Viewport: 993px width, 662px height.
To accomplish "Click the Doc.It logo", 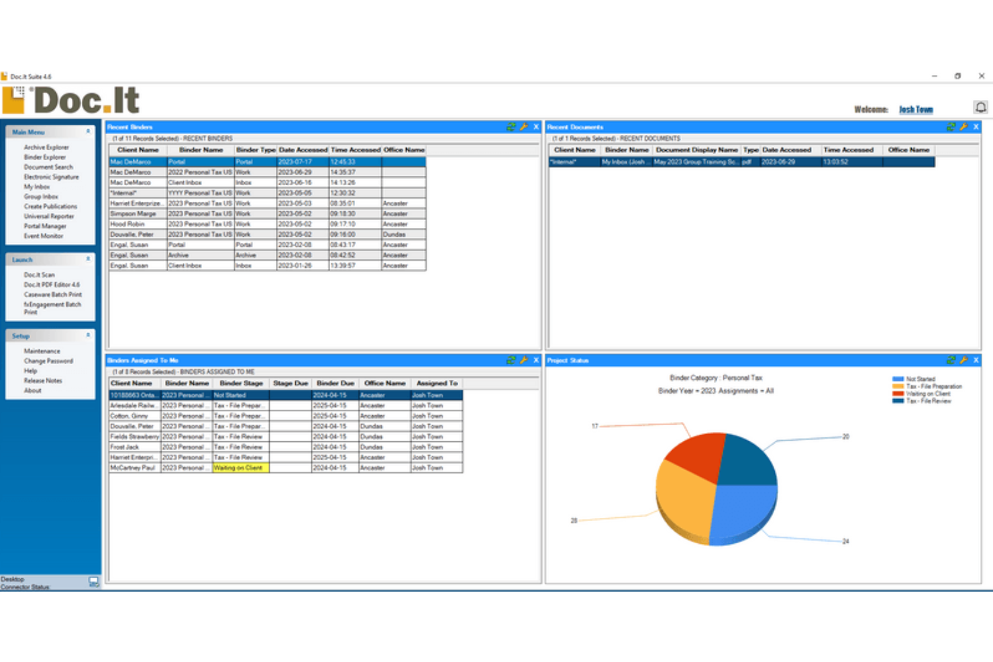I will point(70,100).
